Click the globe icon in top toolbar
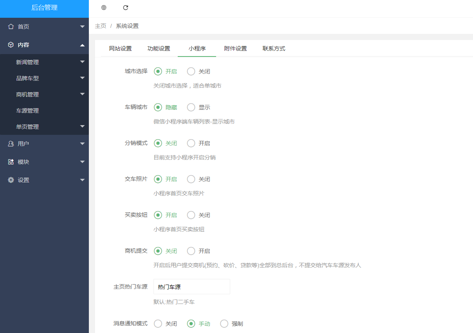Screen dimensions: 473x333 tap(104, 7)
